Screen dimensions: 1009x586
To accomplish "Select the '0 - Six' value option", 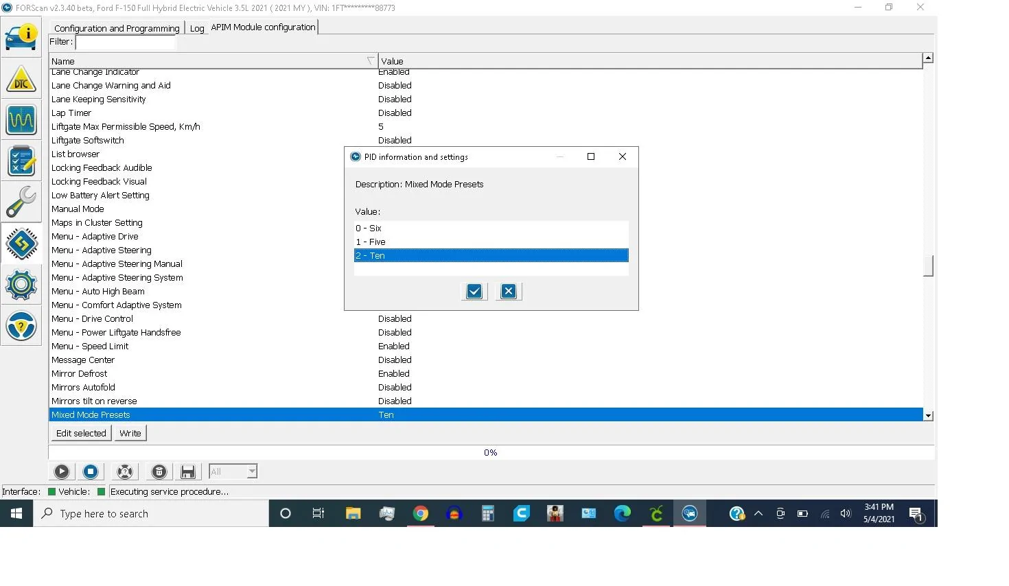I will (x=491, y=228).
